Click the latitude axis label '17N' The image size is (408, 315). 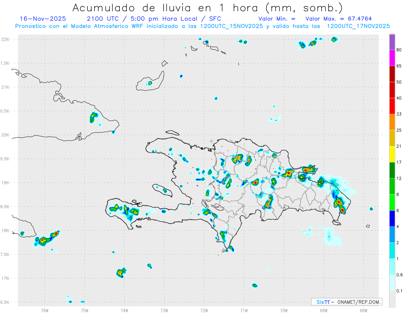5,278
